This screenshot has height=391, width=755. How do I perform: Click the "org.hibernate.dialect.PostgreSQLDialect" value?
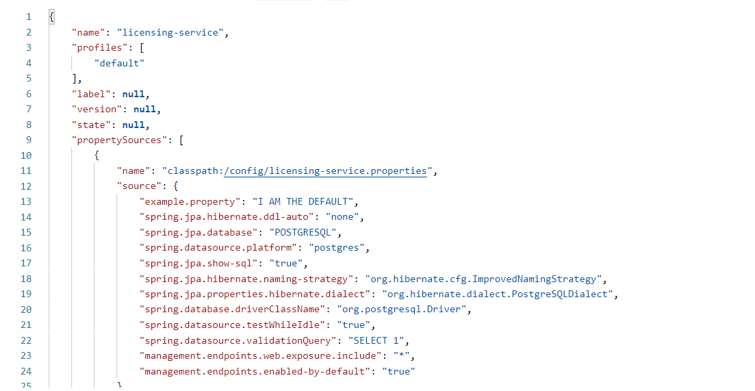coord(498,294)
